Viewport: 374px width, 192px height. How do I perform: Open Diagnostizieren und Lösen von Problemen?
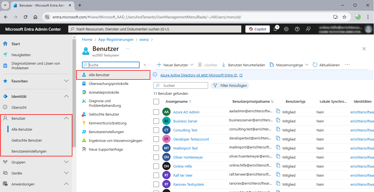(36, 66)
